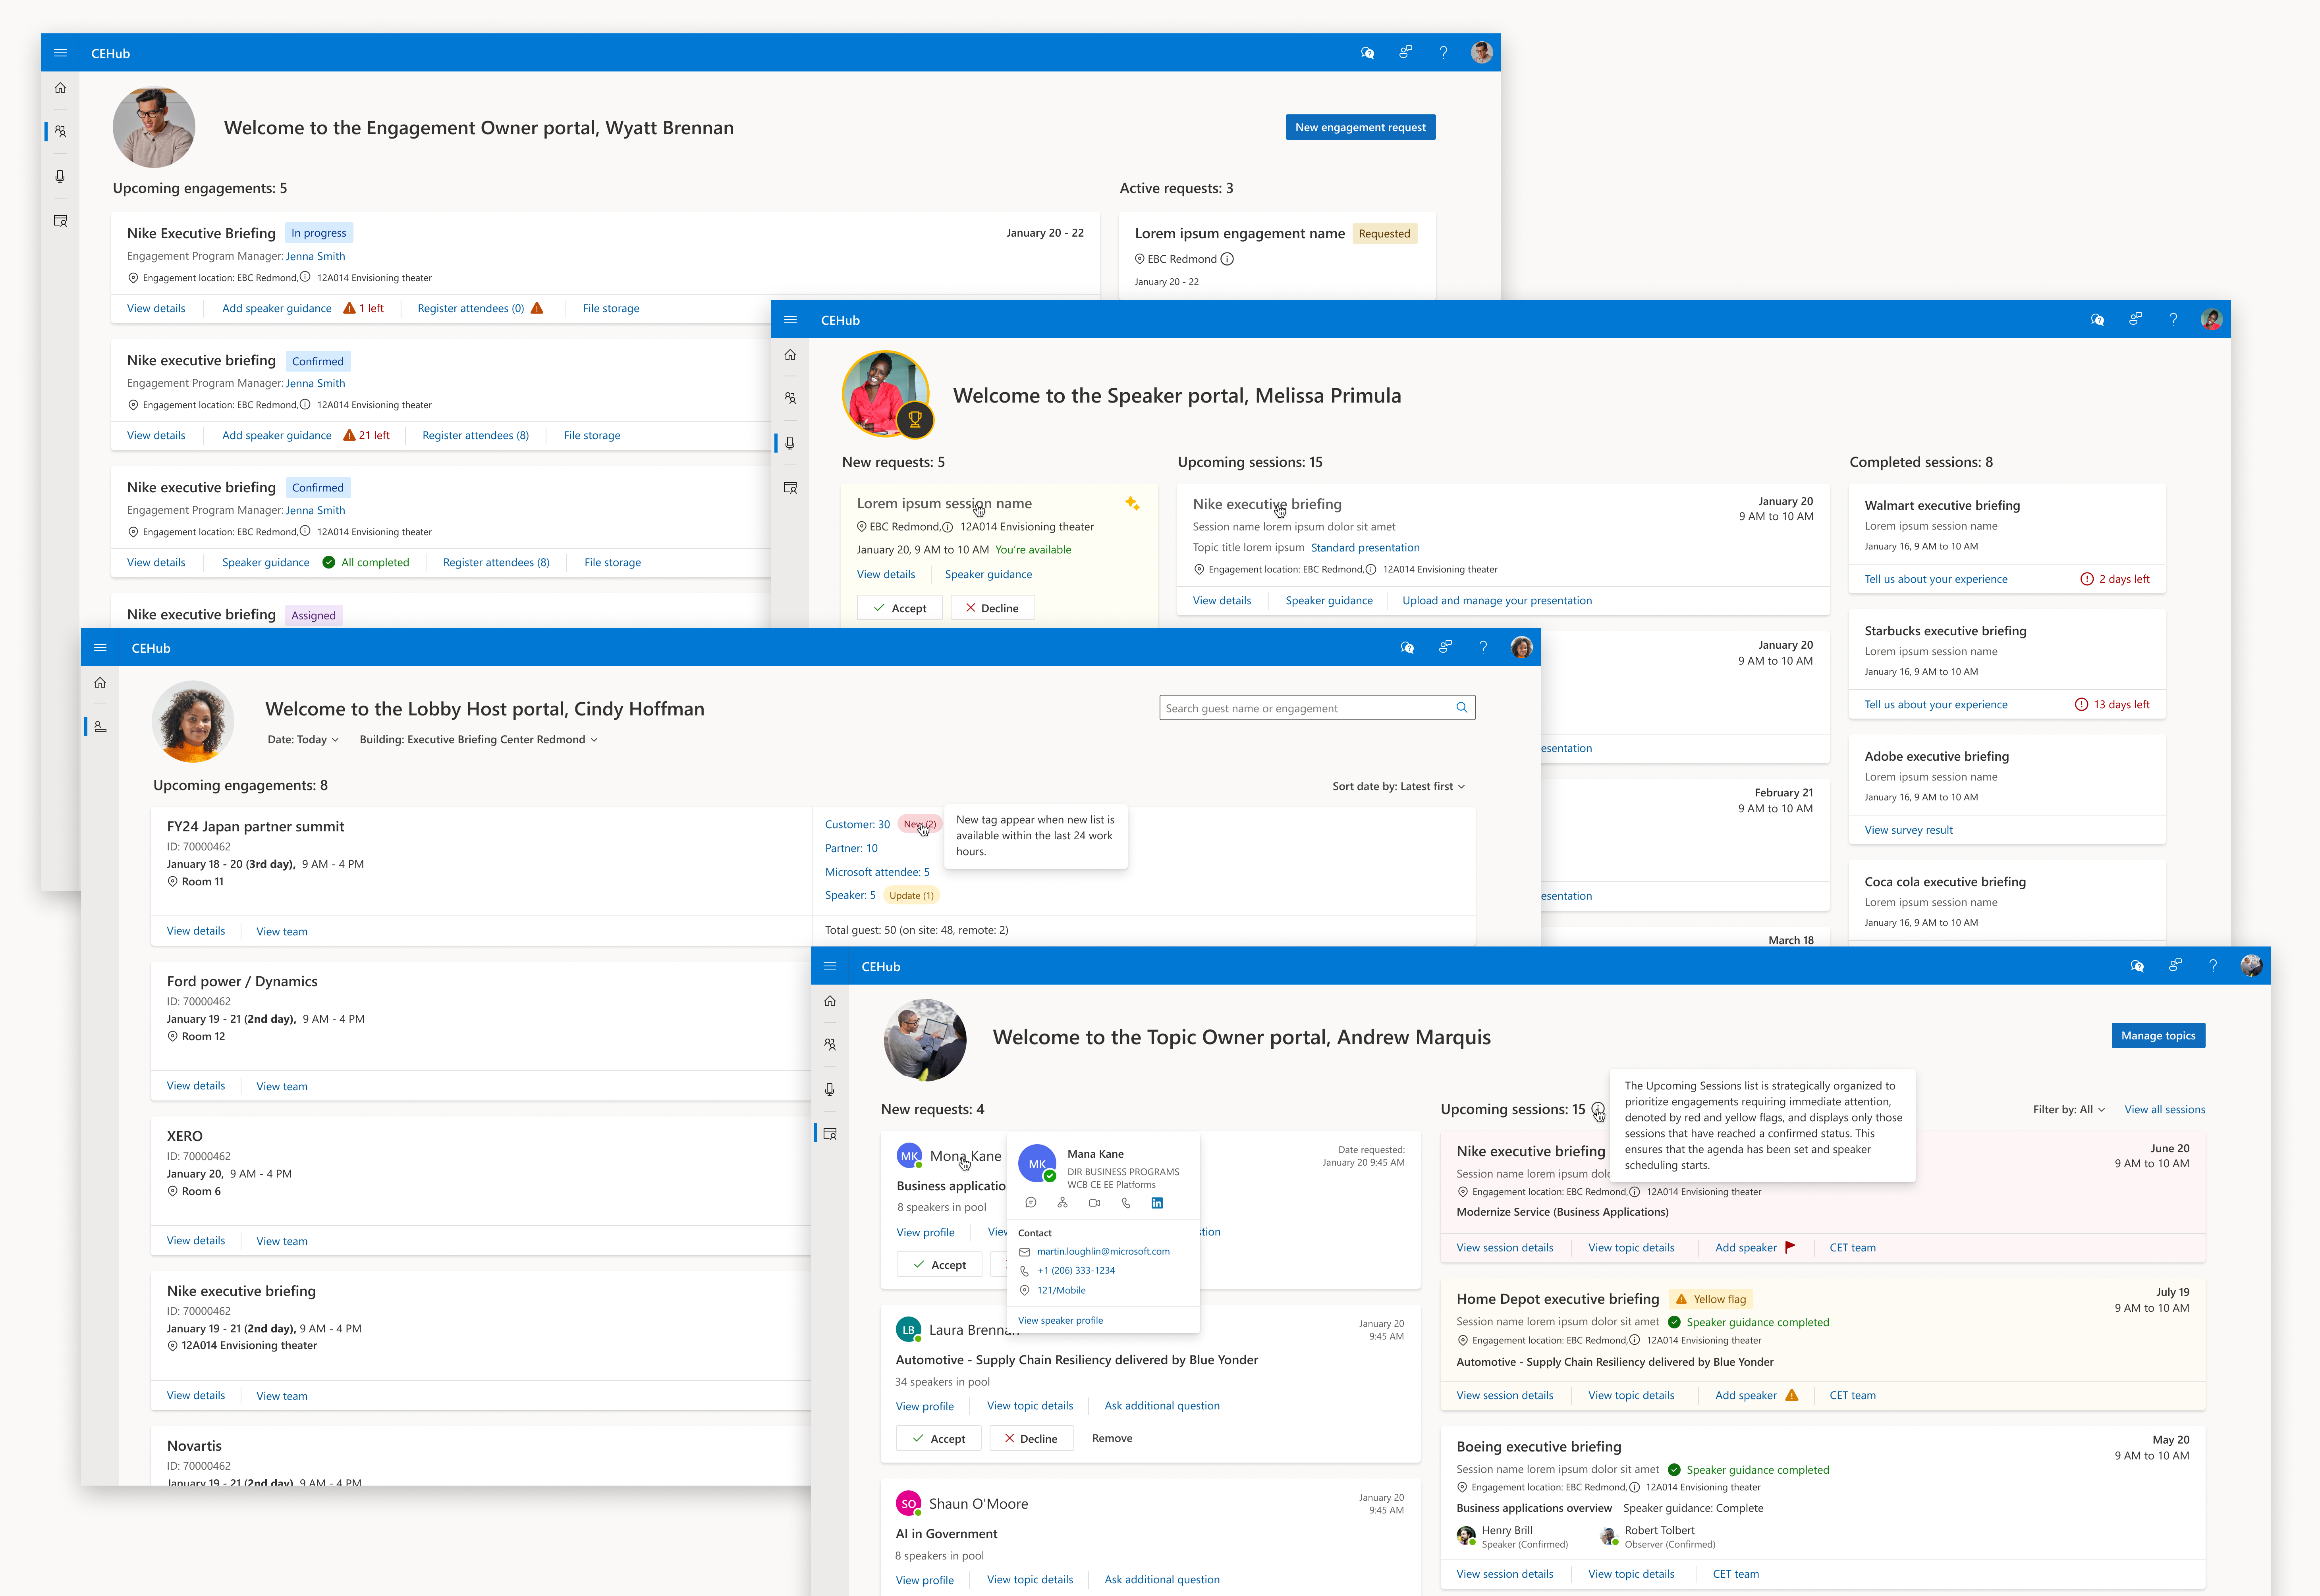
Task: Click Standard presentation link in Nike session
Action: 1365,547
